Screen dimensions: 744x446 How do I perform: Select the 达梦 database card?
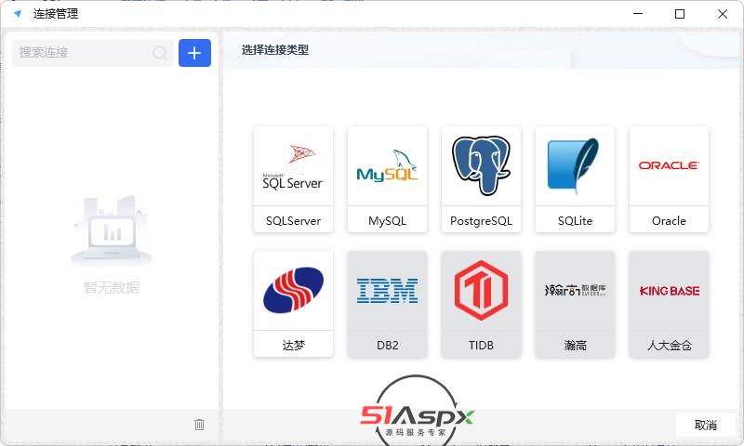(x=293, y=304)
